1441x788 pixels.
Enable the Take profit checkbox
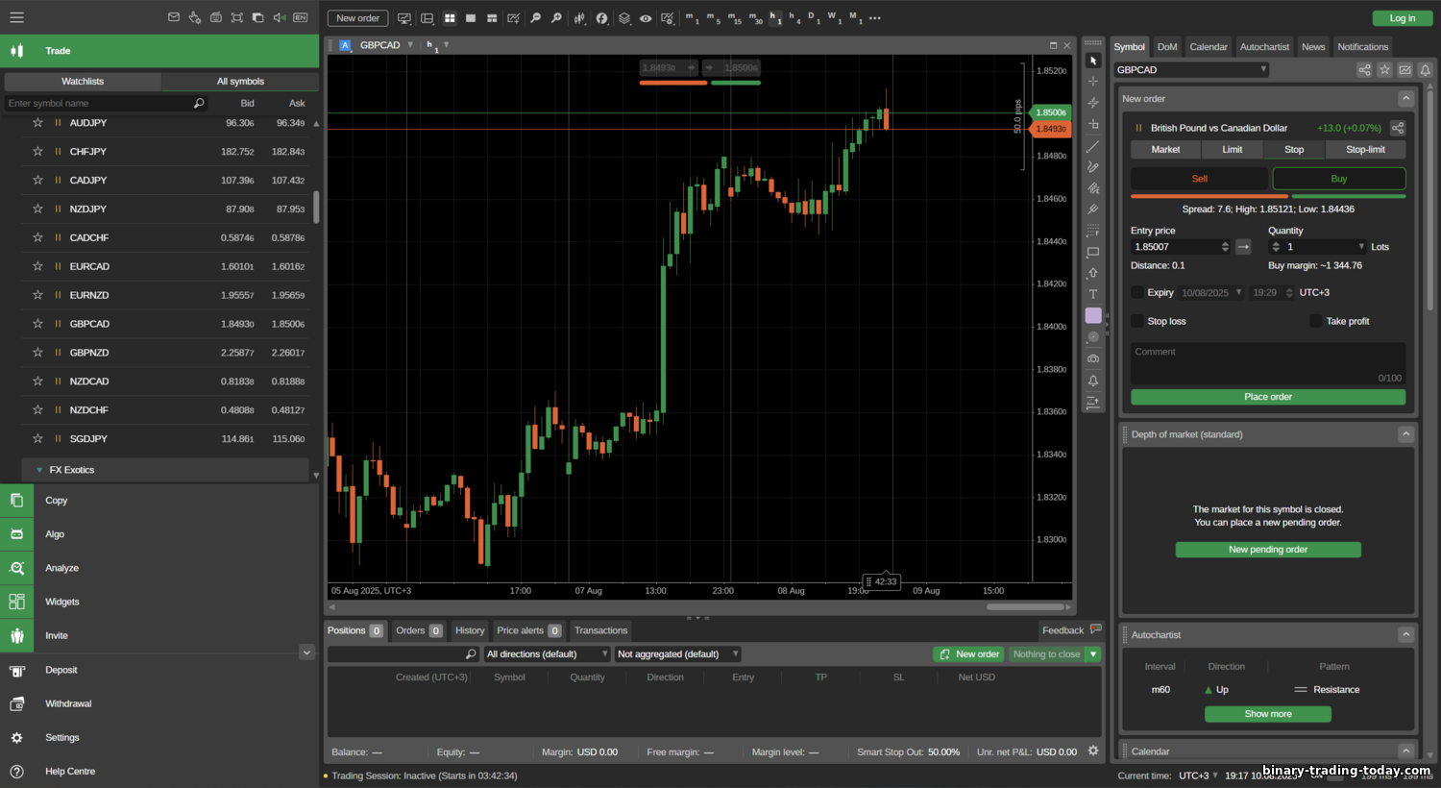click(1316, 321)
